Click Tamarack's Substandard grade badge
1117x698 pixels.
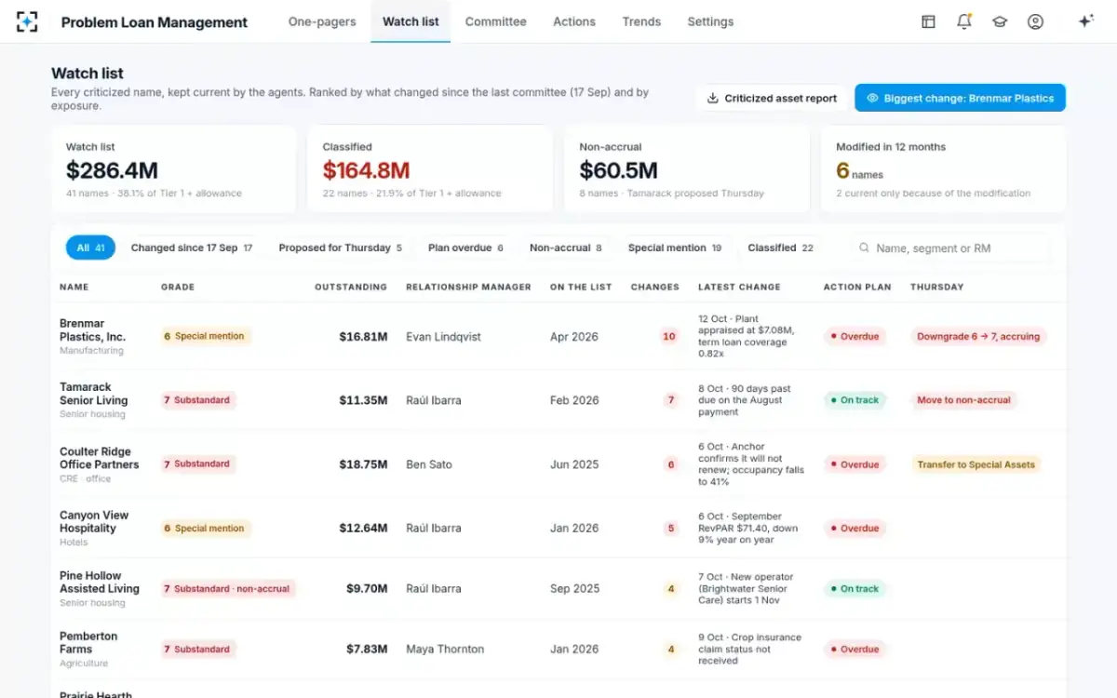pyautogui.click(x=197, y=400)
